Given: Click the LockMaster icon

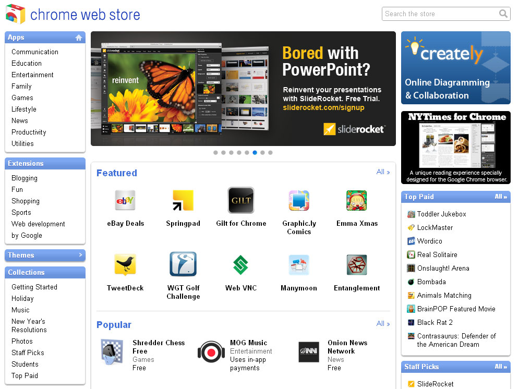Looking at the screenshot, I should 411,227.
